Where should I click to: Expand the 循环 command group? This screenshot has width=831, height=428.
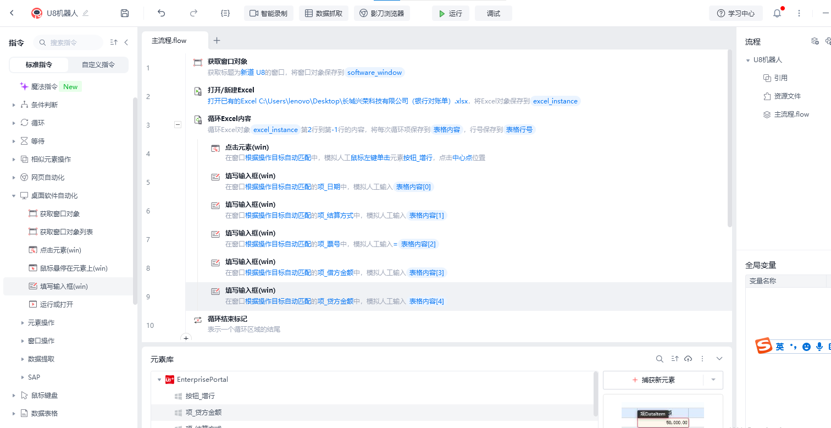click(x=14, y=123)
